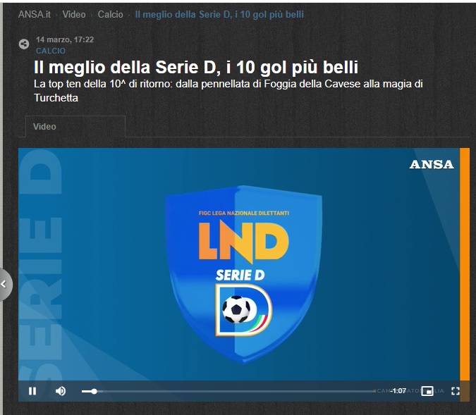Click the progress slider handle knob
Image resolution: width=476 pixels, height=415 pixels.
[x=94, y=391]
